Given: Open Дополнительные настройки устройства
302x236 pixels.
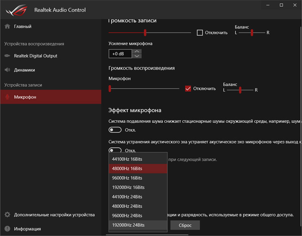Looking at the screenshot, I should click(x=54, y=215).
